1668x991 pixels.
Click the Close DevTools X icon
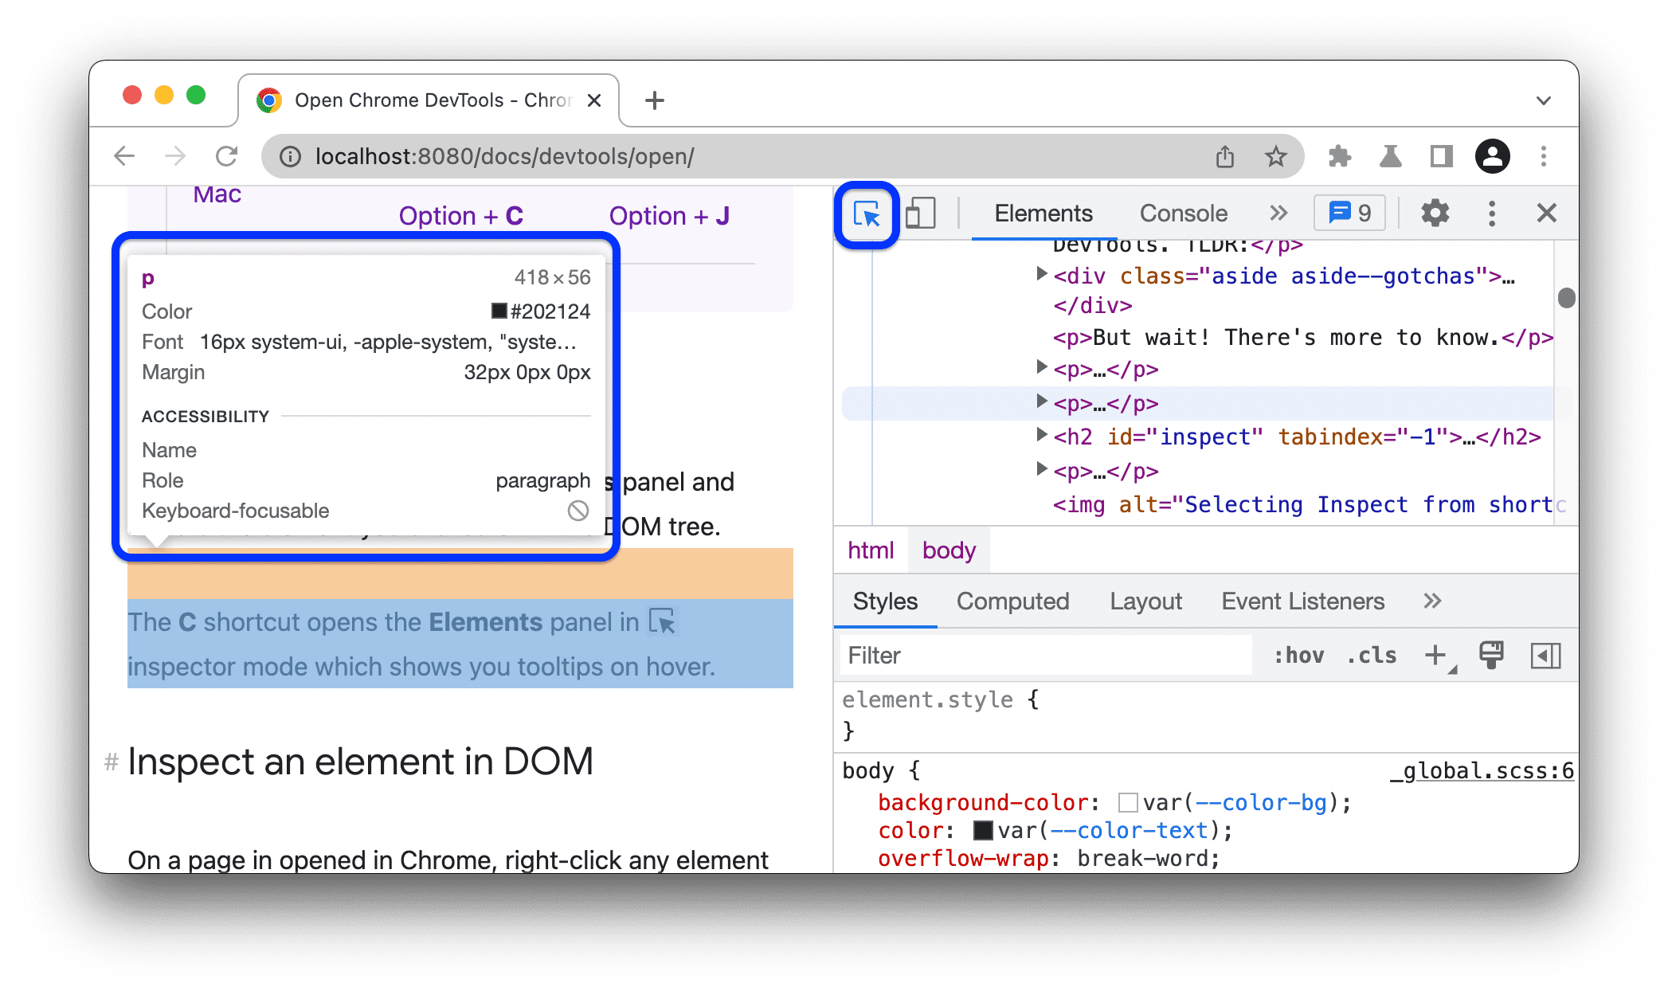point(1545,213)
